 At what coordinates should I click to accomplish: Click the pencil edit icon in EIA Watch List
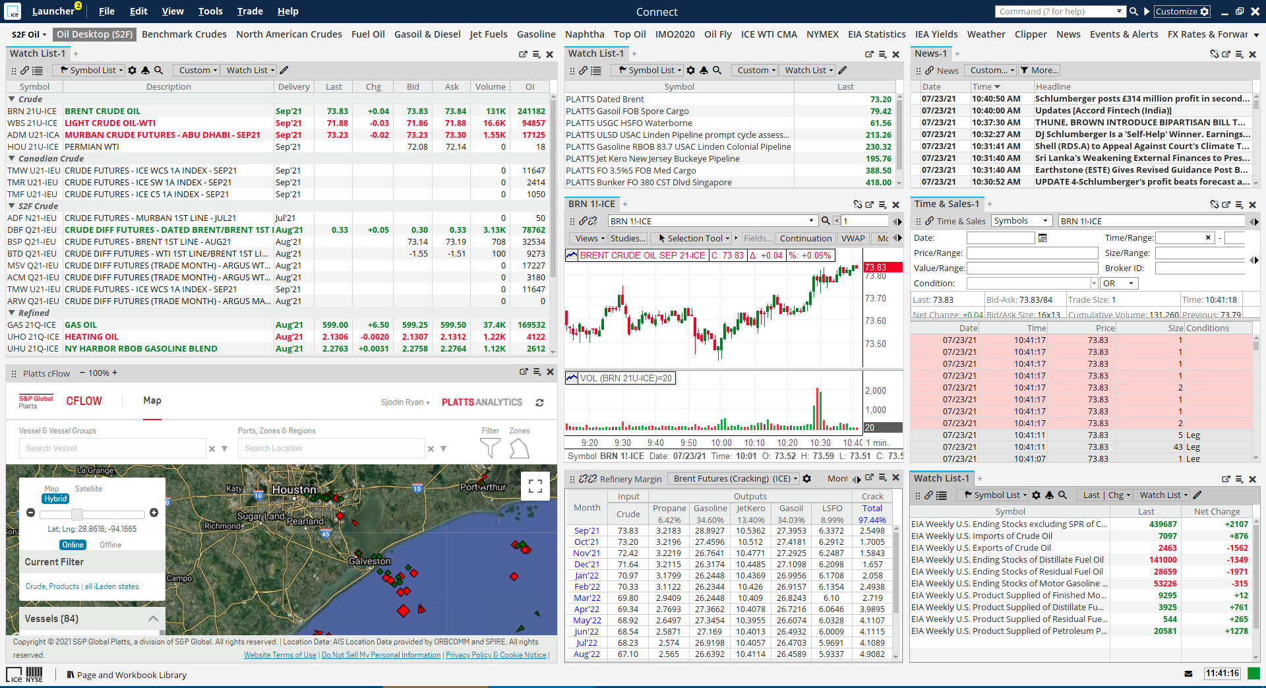[1197, 495]
